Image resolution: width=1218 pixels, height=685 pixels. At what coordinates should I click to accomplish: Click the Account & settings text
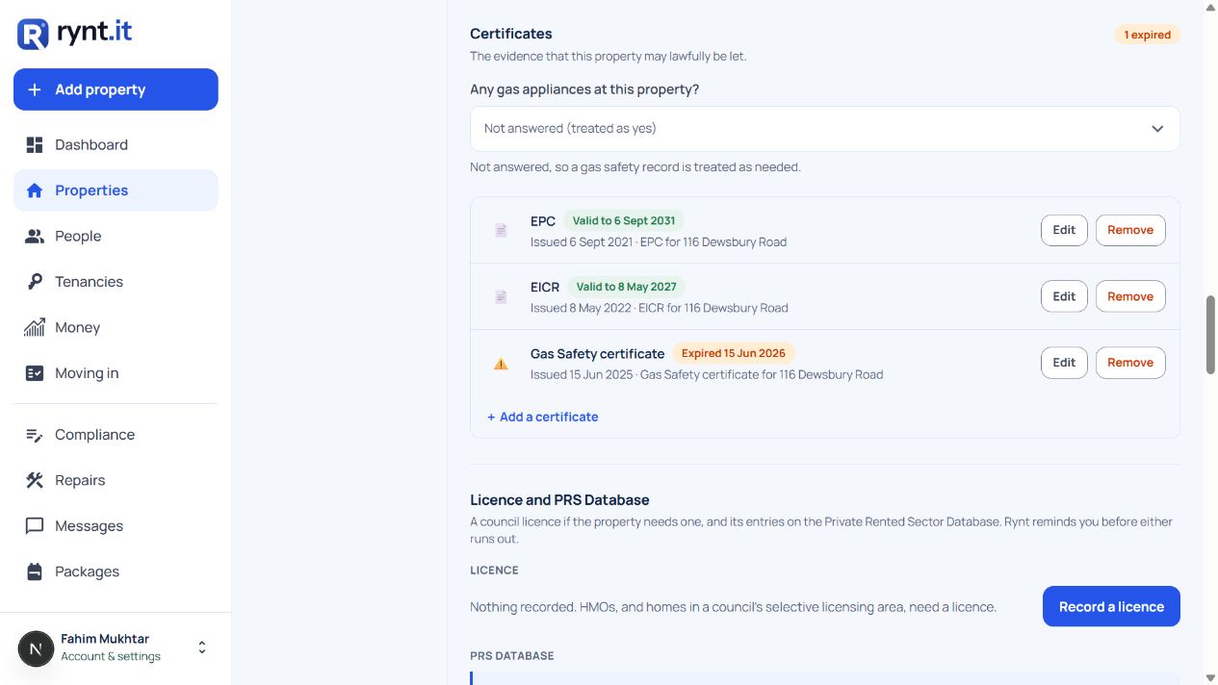pyautogui.click(x=111, y=656)
